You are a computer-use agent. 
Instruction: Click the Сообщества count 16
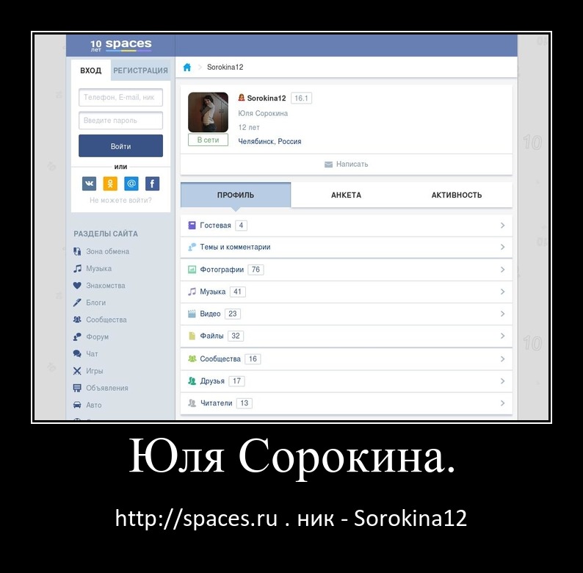(x=253, y=359)
